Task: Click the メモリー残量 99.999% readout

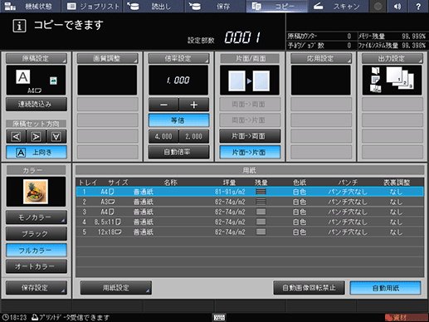Action: pos(392,37)
